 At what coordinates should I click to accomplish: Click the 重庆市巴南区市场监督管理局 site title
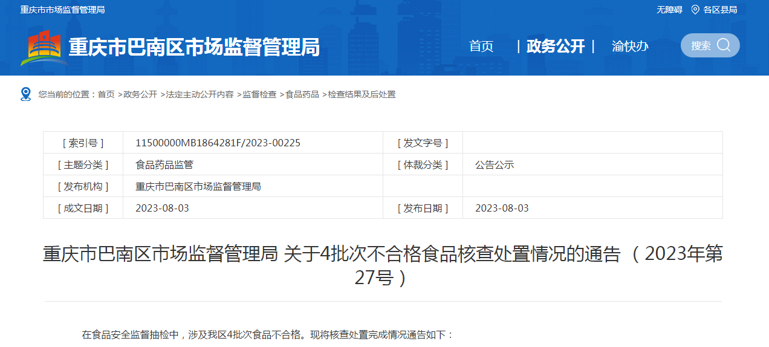tap(194, 47)
